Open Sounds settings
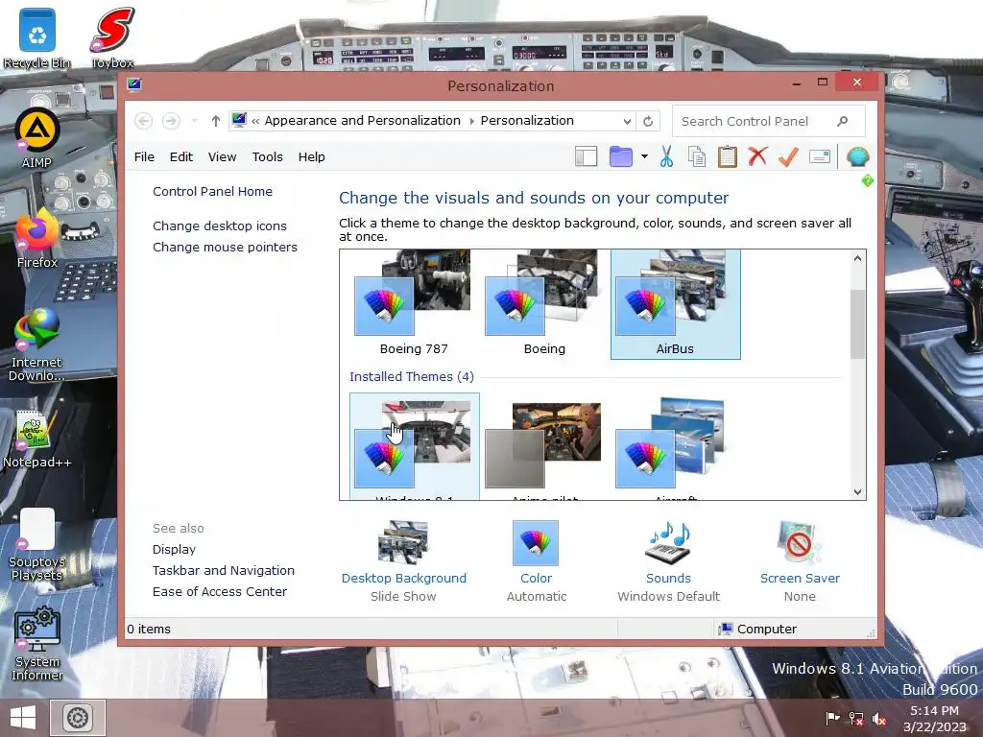983x737 pixels. point(668,560)
